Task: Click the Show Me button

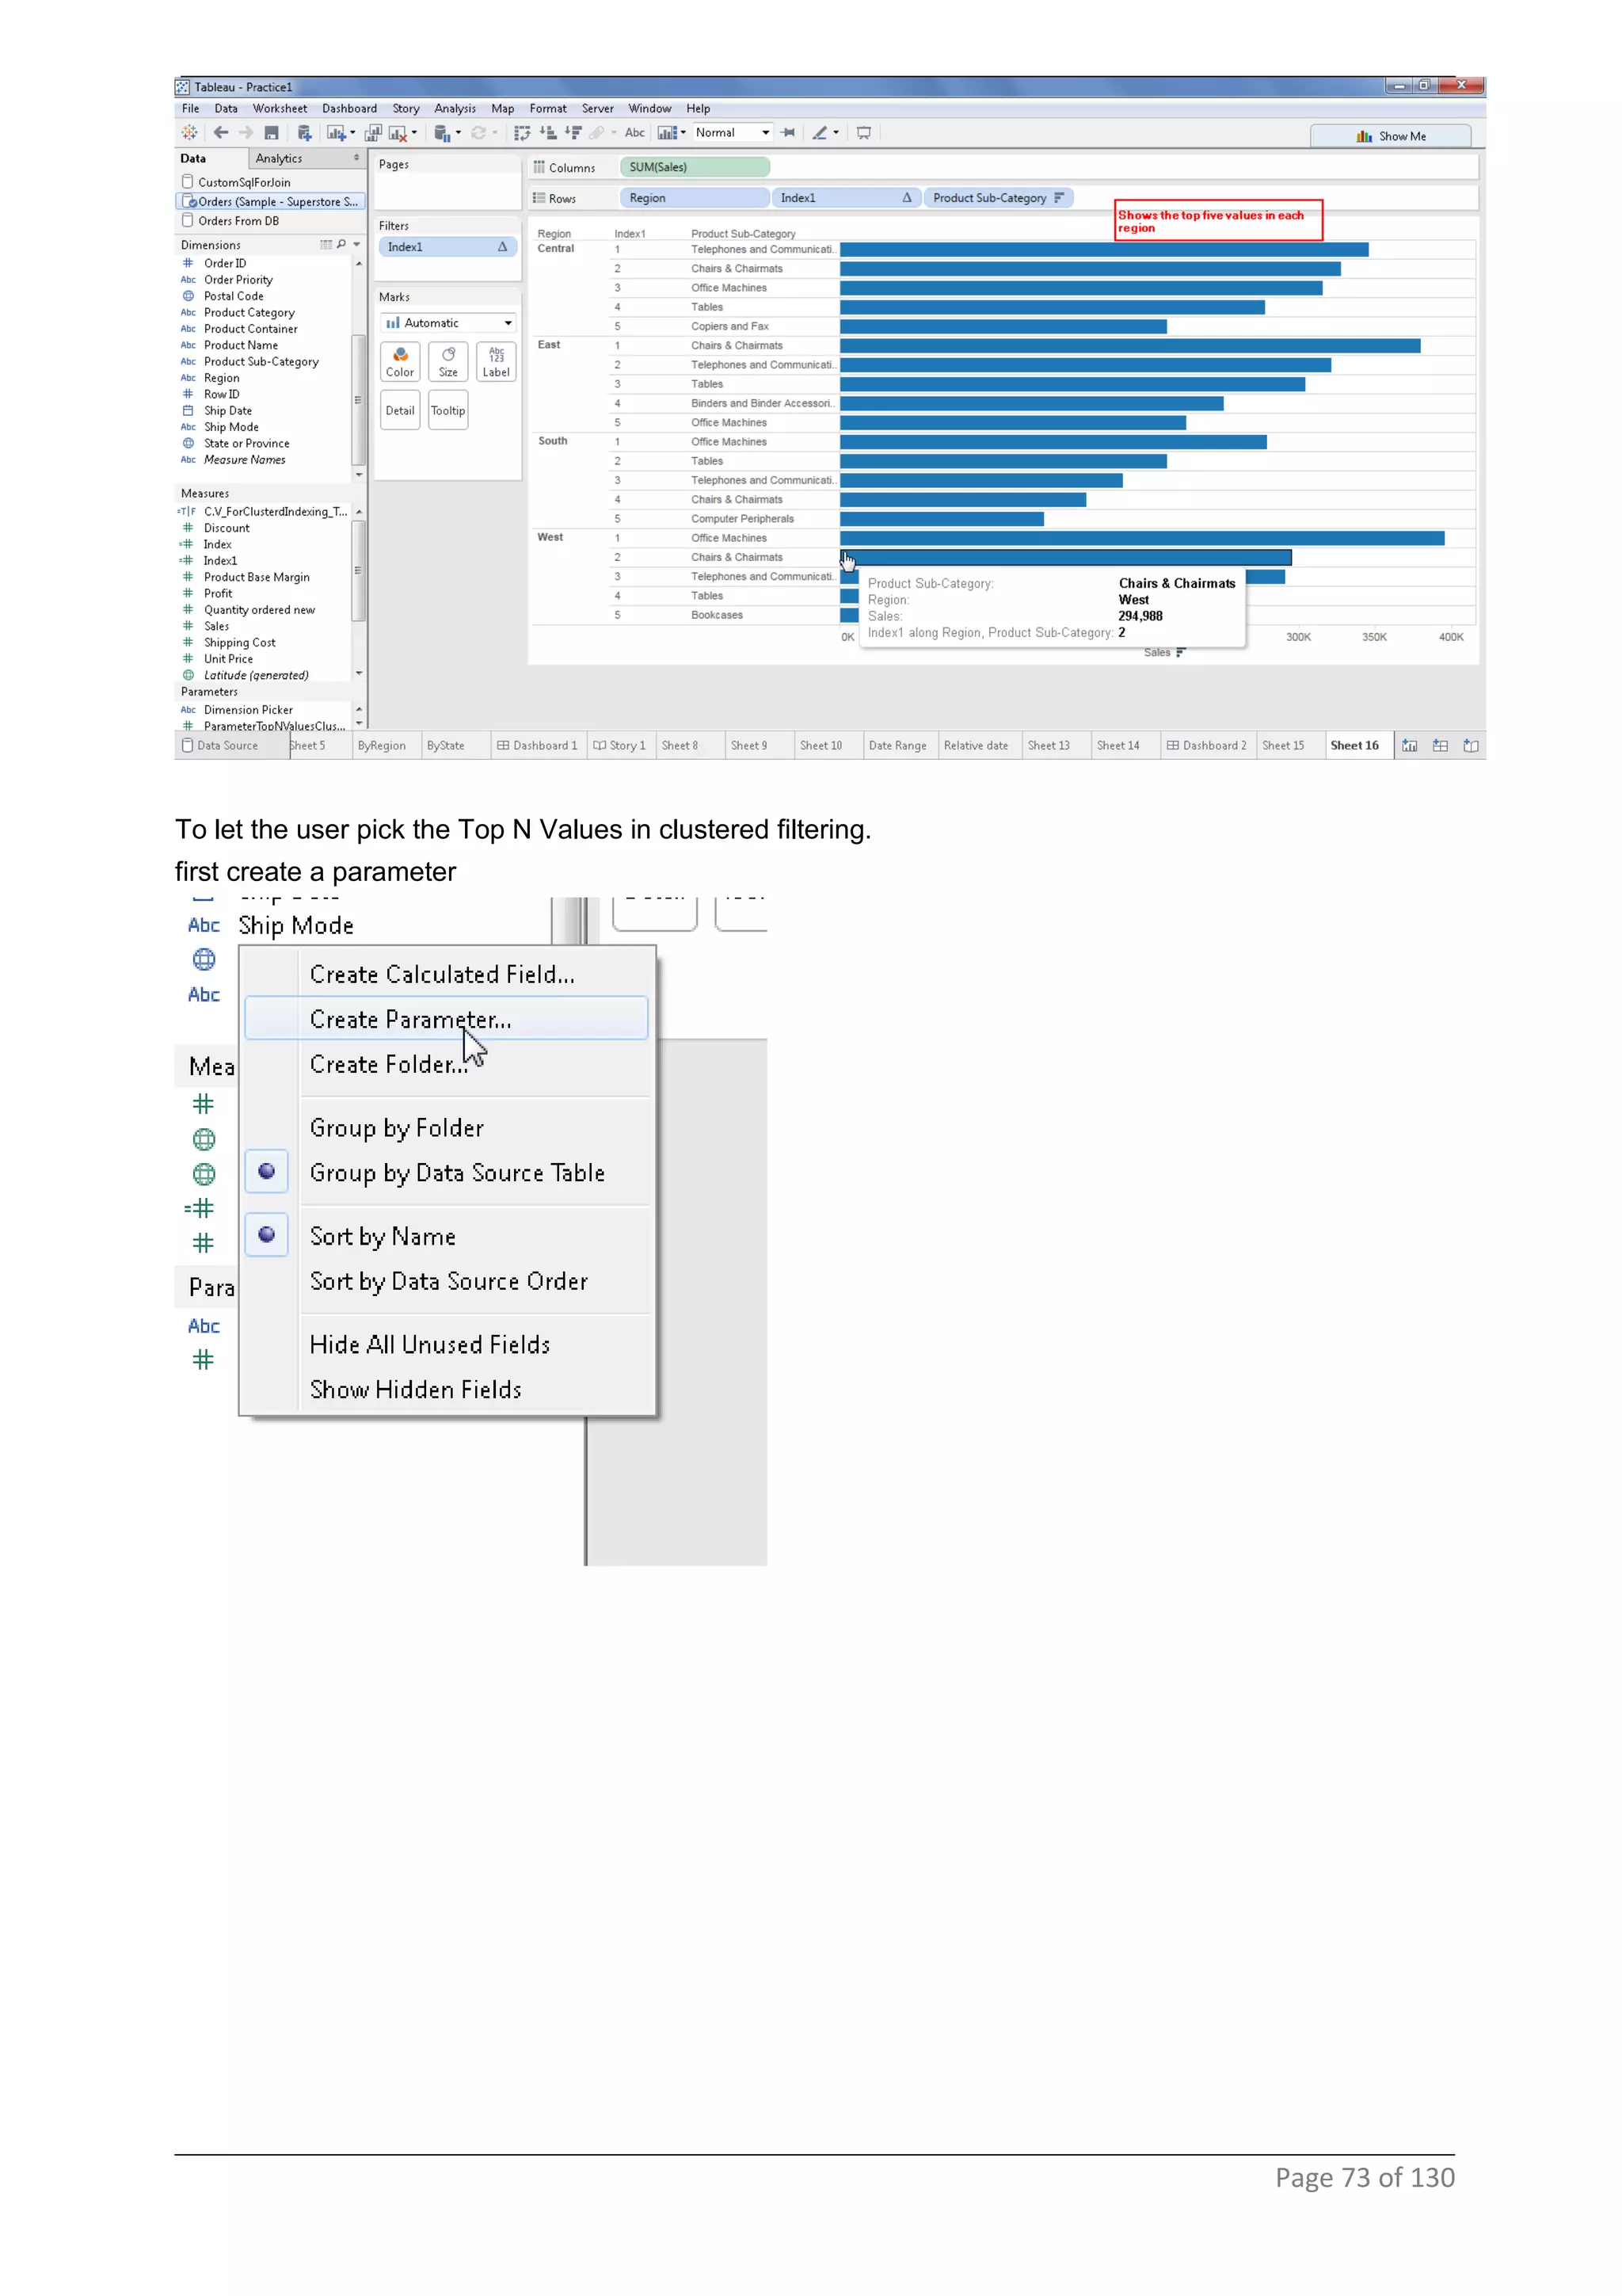Action: click(x=1392, y=136)
